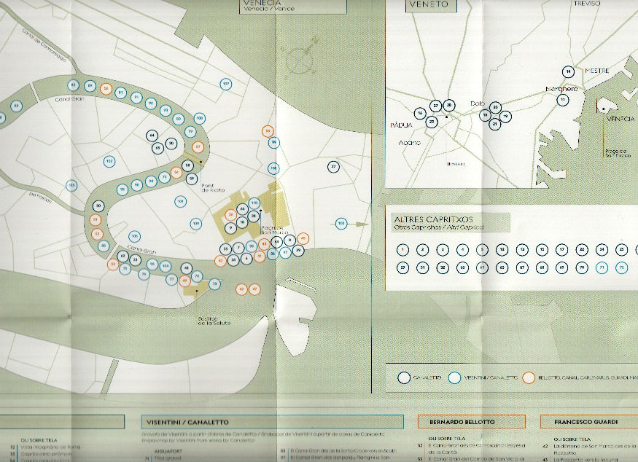Click the dark-blue marker 50
638x462 pixels.
[98, 206]
